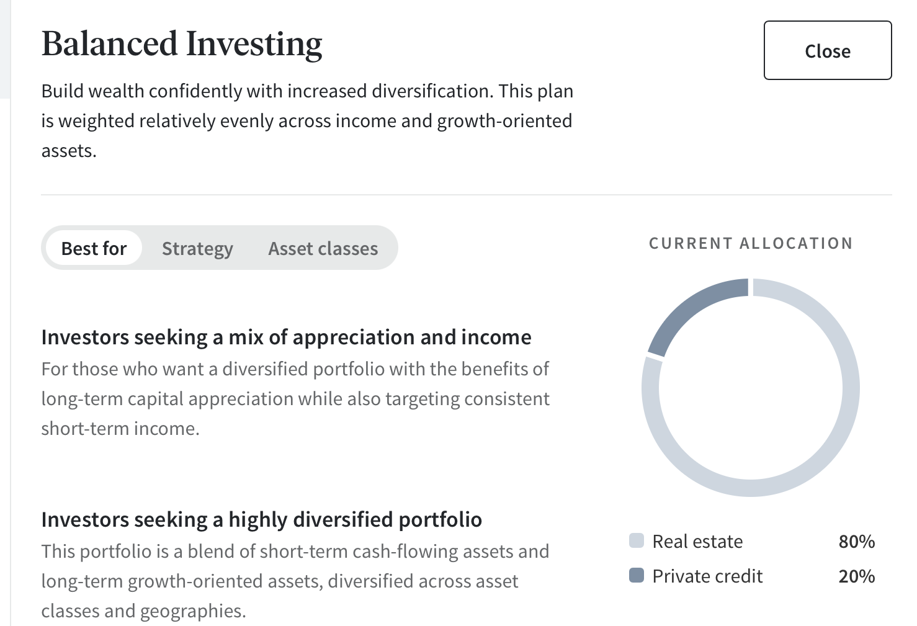Click 'Investors seeking a mix of appreciation' heading

[286, 337]
